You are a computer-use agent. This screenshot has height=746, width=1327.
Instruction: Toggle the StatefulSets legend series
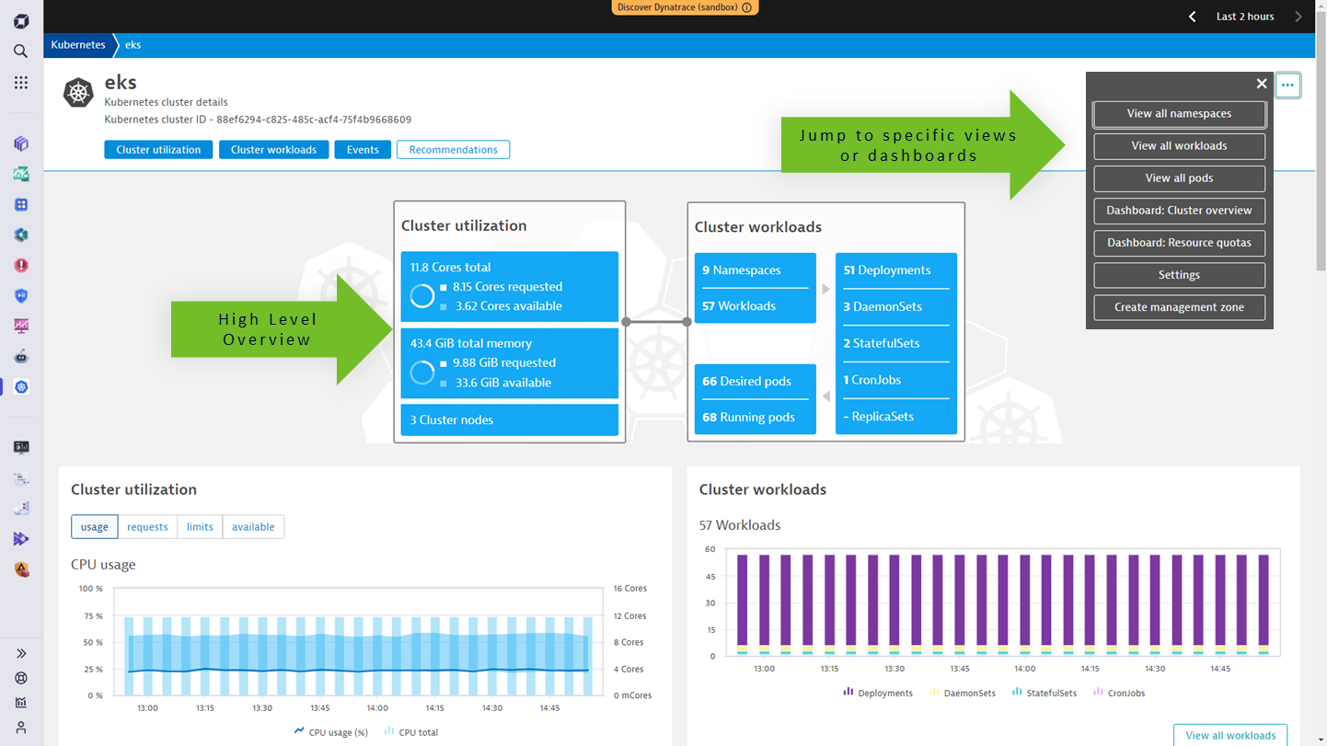click(1044, 693)
